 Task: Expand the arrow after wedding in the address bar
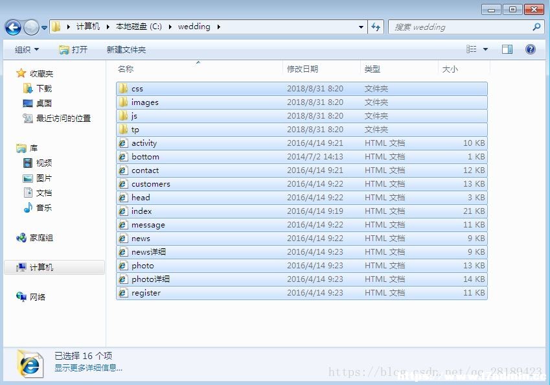218,27
